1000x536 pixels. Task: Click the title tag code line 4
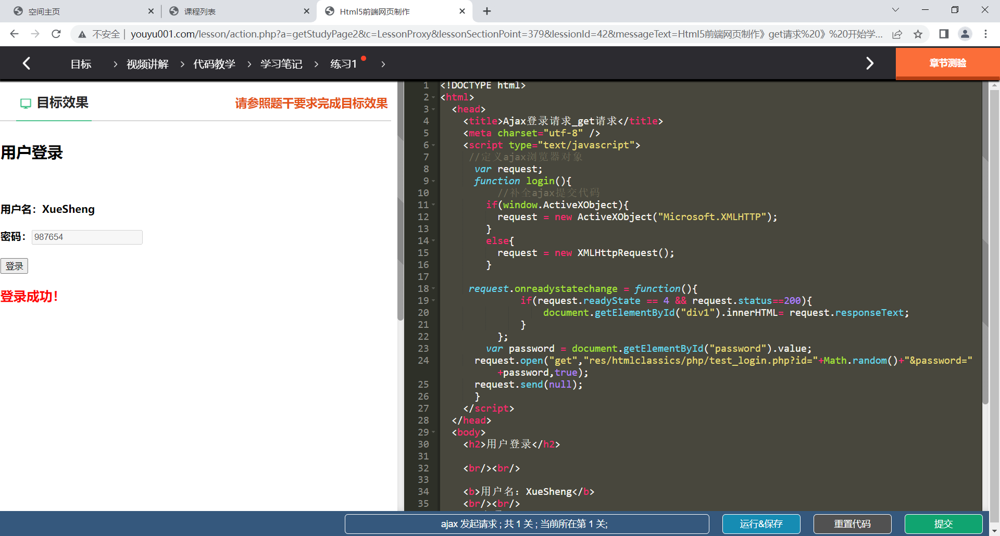(x=563, y=121)
